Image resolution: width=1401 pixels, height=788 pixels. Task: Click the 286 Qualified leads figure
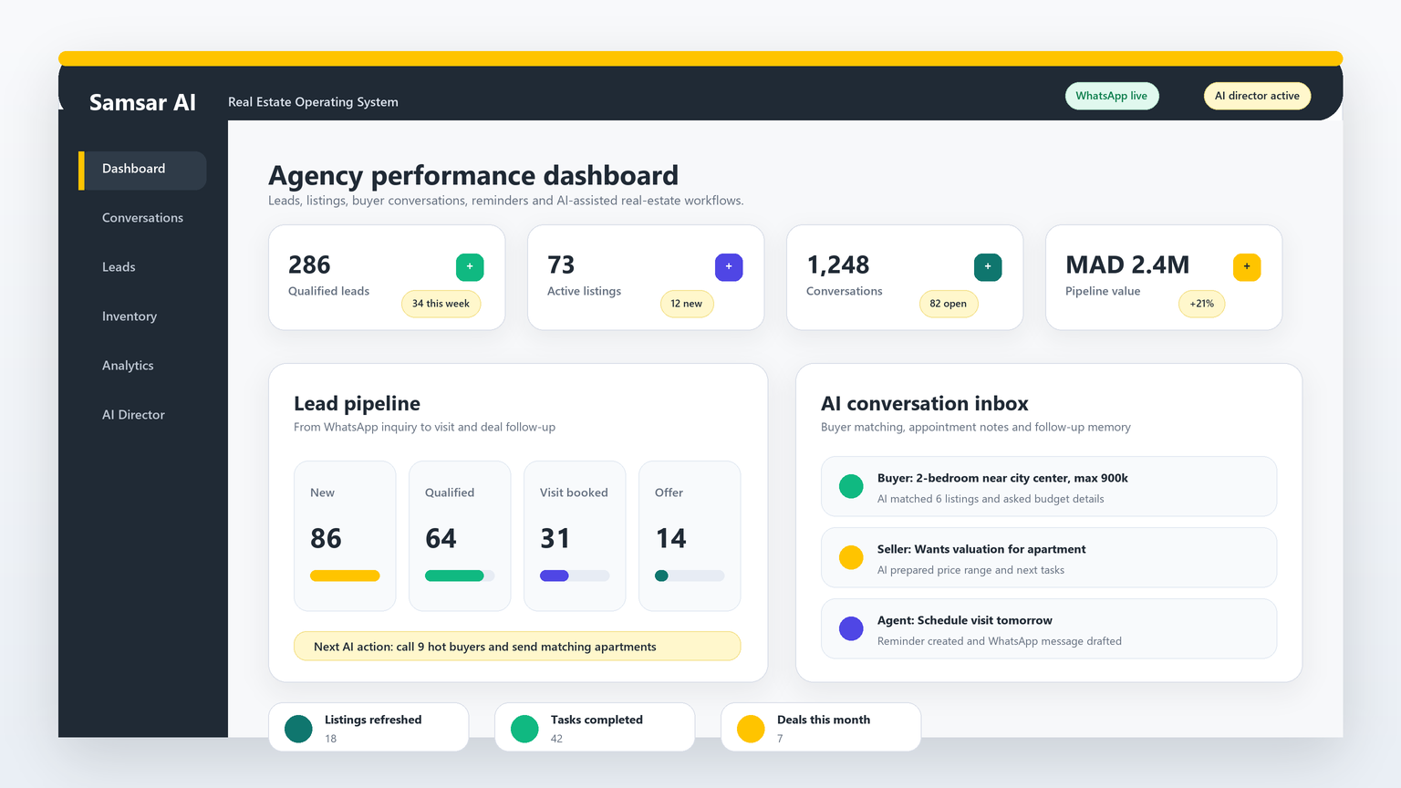pos(309,265)
